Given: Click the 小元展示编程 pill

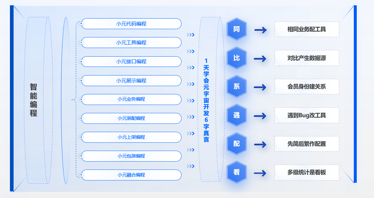Looking at the screenshot, I should [131, 81].
